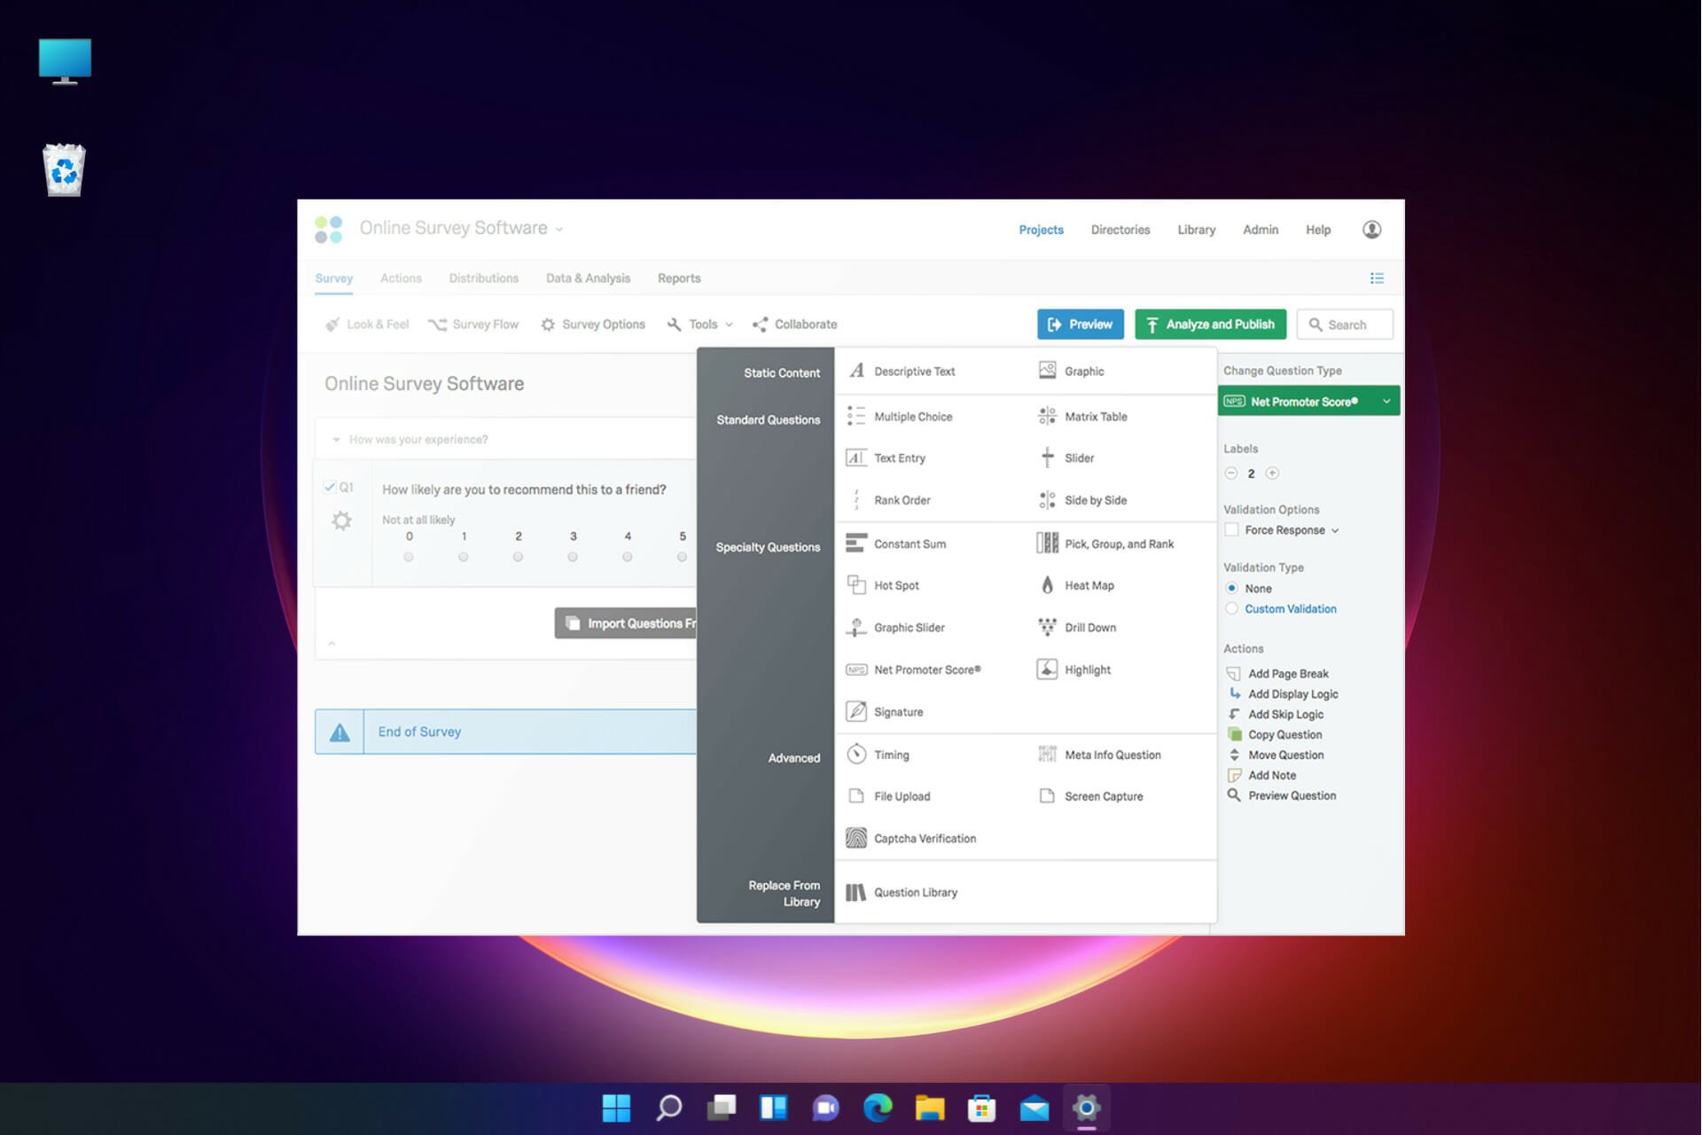
Task: Select Captcha Verification question type
Action: point(912,838)
